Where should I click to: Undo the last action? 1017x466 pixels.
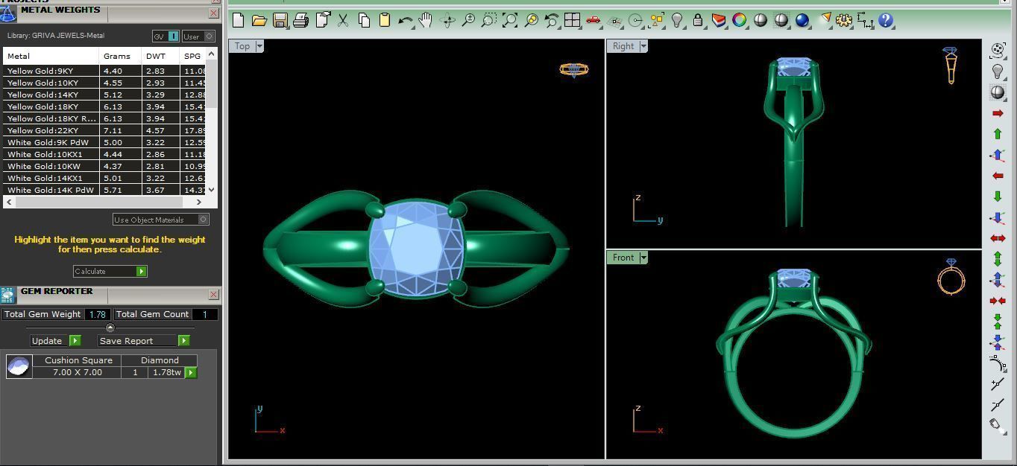coord(406,21)
